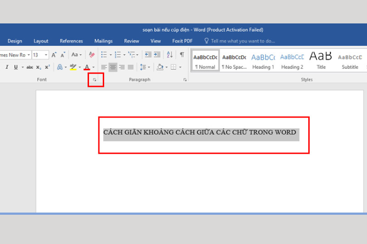
Task: Expand borders dropdown arrow
Action: point(180,67)
